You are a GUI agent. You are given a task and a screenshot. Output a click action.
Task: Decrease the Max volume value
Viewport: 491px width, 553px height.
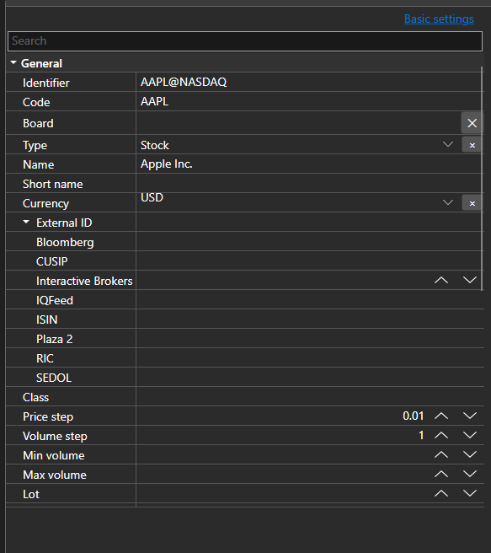point(469,475)
